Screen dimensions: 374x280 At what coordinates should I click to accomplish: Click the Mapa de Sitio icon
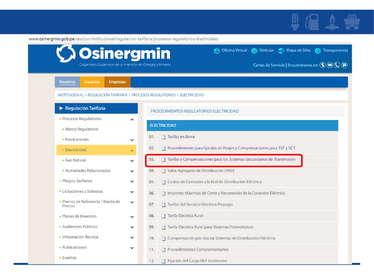click(281, 51)
